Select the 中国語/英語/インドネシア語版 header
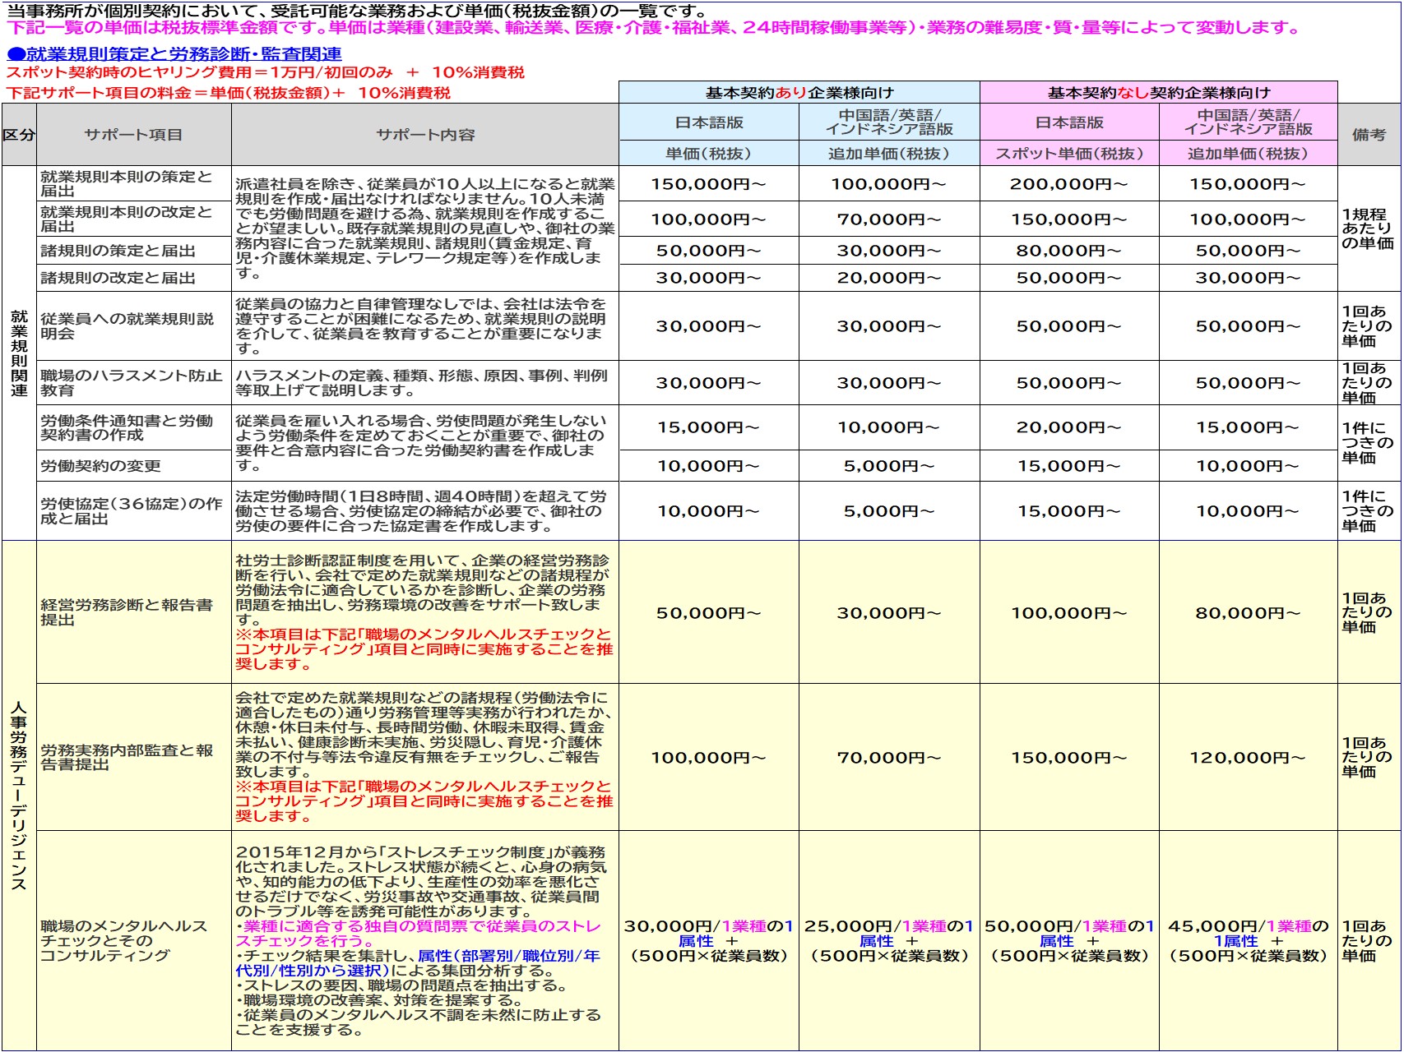 pos(888,122)
